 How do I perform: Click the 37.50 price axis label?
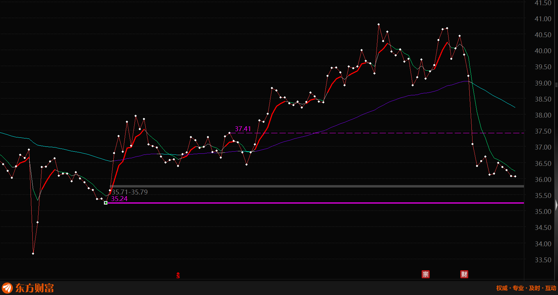[543, 131]
